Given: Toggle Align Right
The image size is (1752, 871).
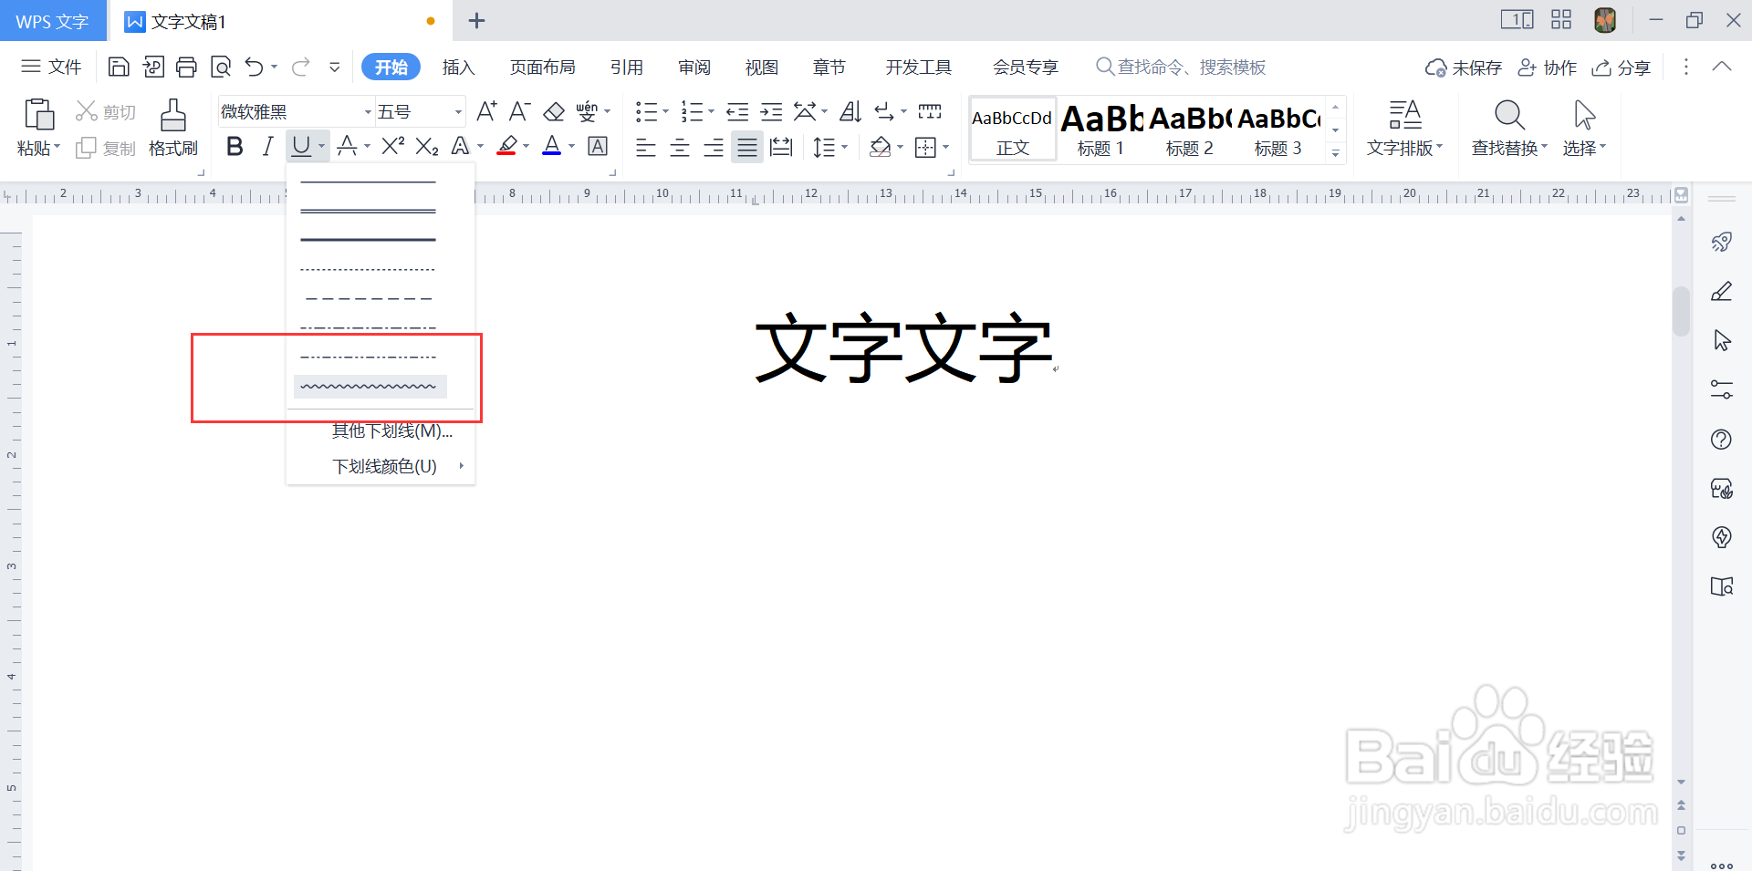Looking at the screenshot, I should point(714,147).
